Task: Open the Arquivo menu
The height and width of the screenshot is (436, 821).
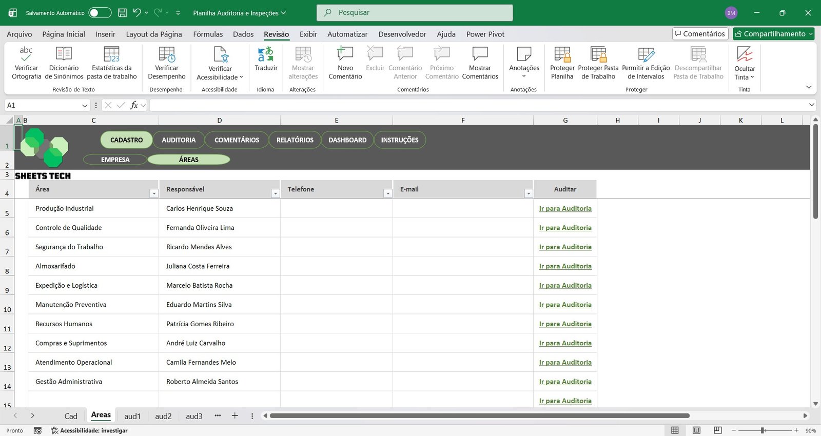Action: [19, 34]
